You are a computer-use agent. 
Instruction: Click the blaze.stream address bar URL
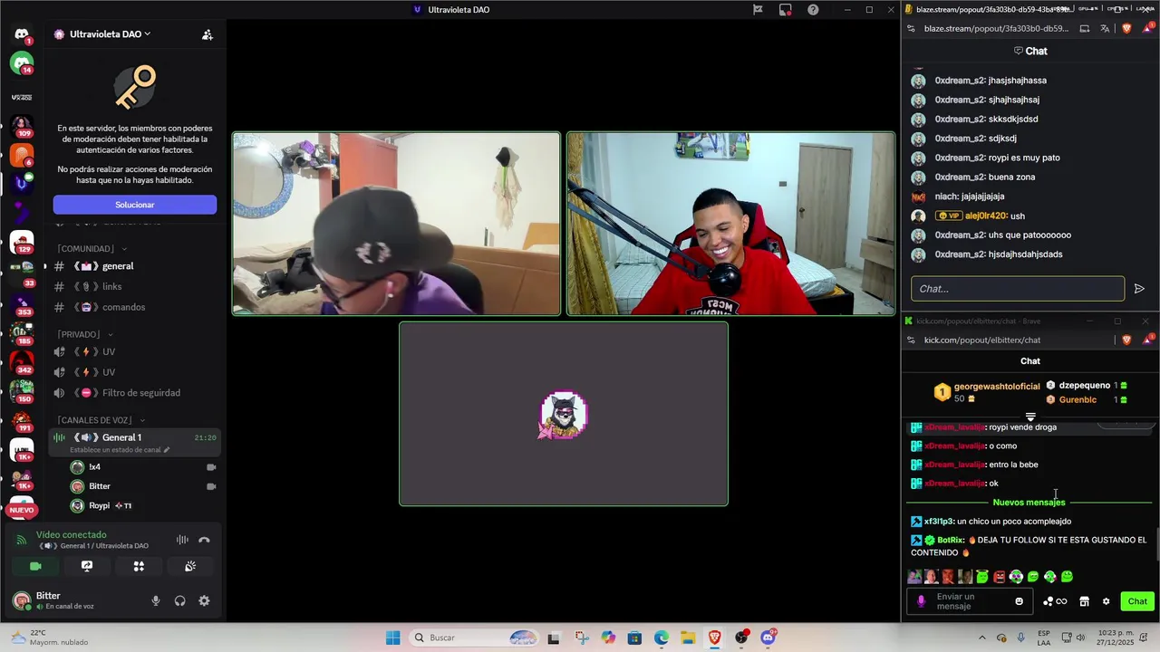995,29
